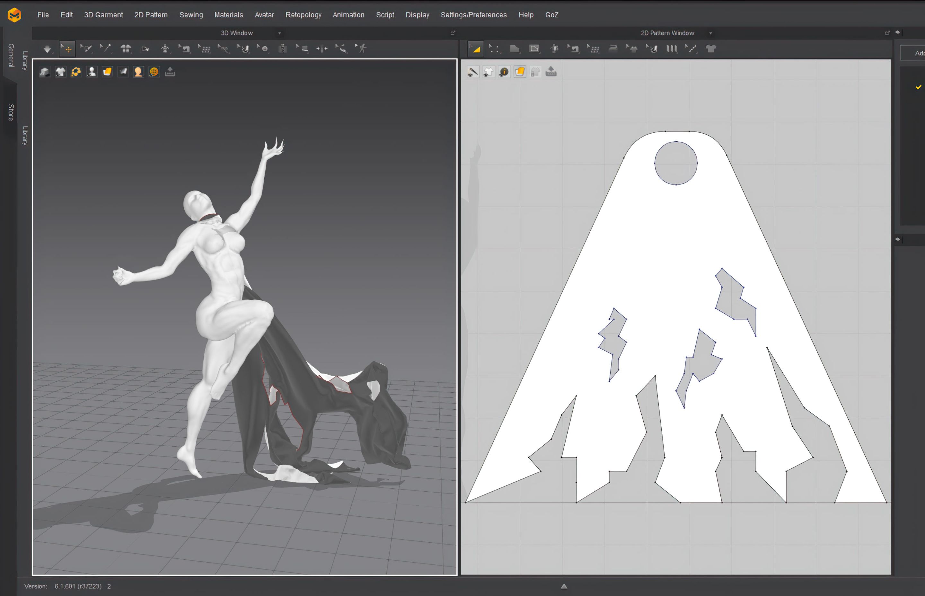Click the garment fold arrangement icon
Viewport: 925px width, 596px height.
coord(126,49)
